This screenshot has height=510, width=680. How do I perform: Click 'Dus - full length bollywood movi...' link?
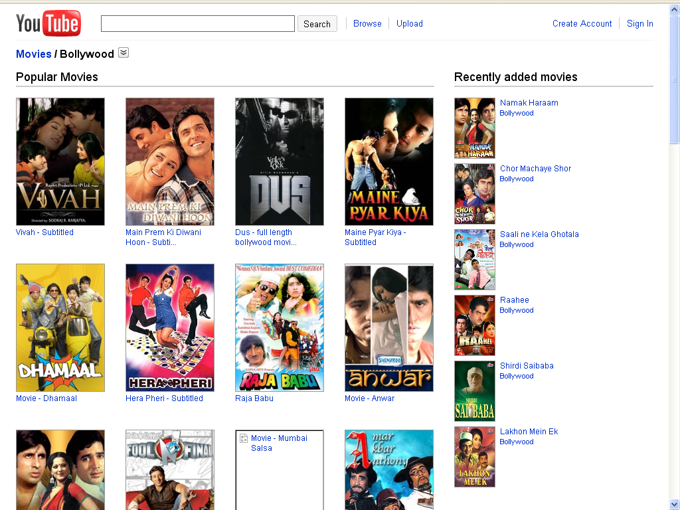266,237
